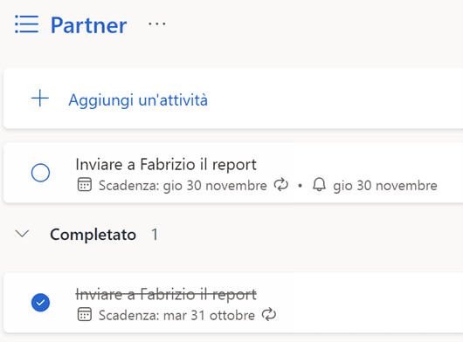Uncheck the completed Inviare a Fabrizio task
463x342 pixels.
[40, 303]
